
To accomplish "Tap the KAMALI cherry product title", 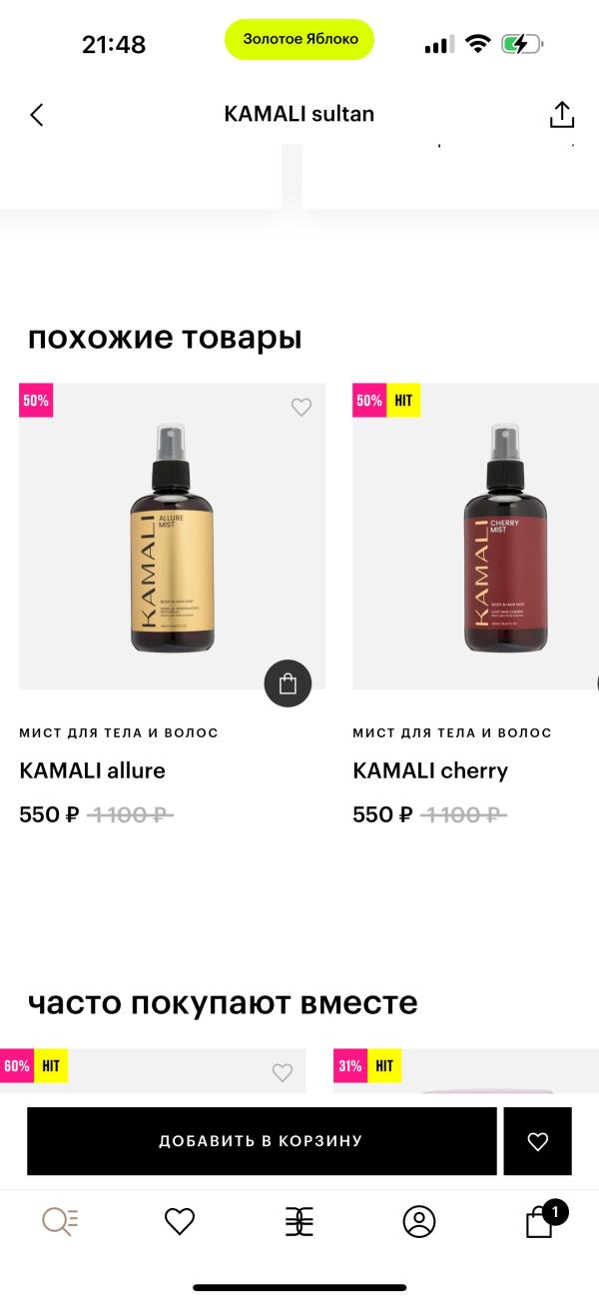I will click(430, 770).
